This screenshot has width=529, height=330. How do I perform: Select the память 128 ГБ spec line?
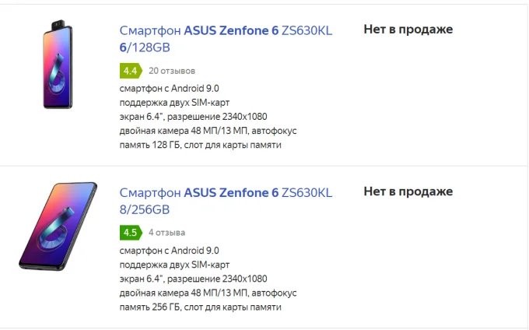[201, 145]
